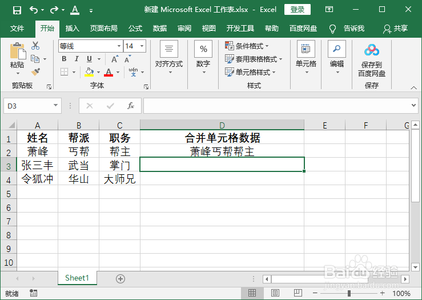Expand the fill color palette arrow
Screen dimensions: 422x300
pos(98,72)
